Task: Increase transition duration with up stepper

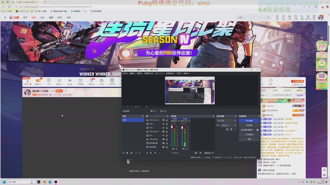Action: point(235,125)
